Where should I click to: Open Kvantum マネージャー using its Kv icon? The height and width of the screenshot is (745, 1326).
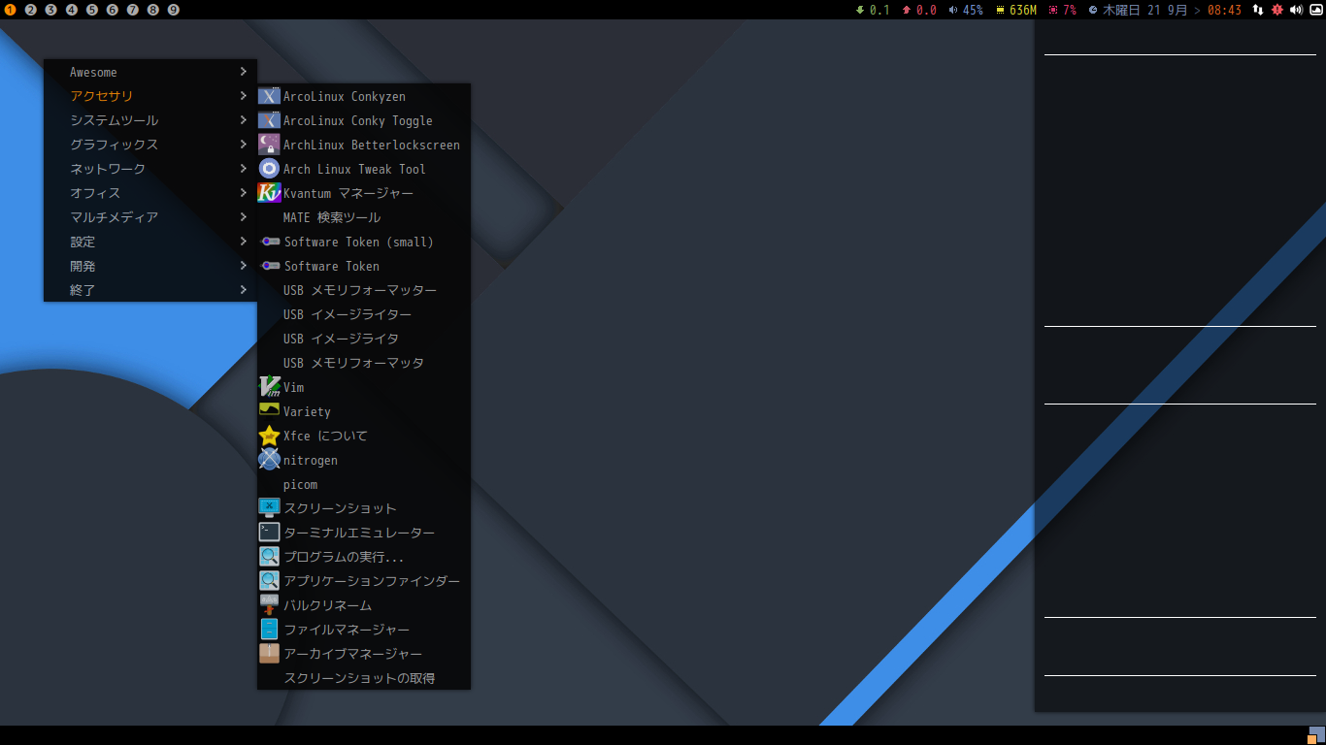click(x=269, y=193)
